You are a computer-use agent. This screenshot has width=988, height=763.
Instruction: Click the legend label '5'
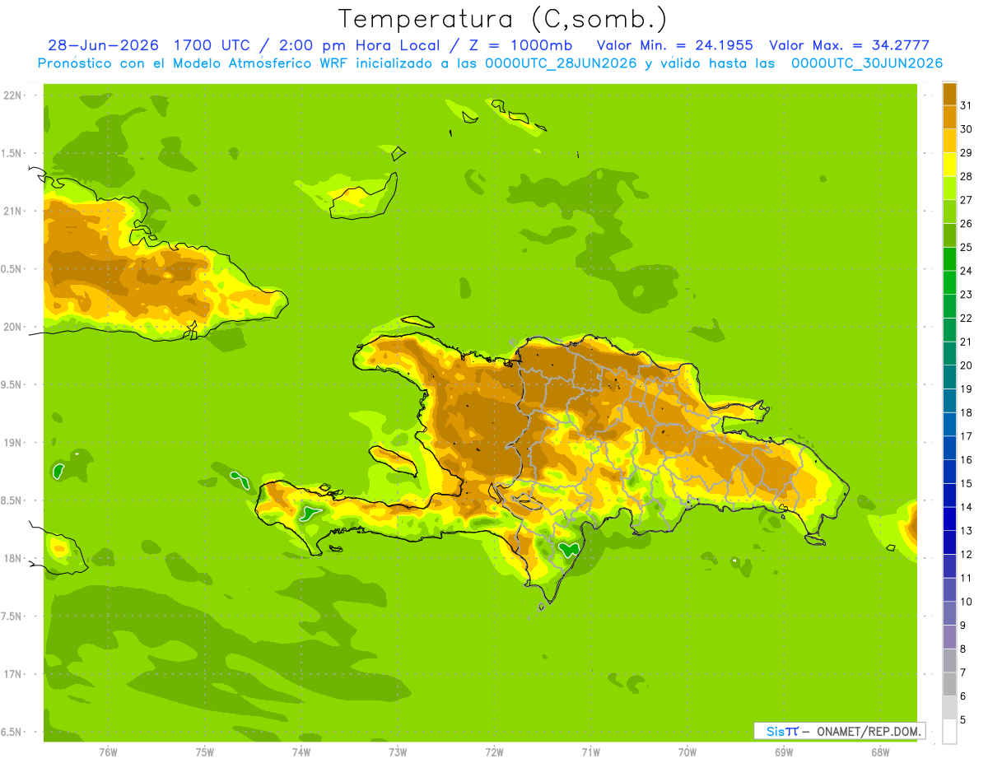click(963, 720)
